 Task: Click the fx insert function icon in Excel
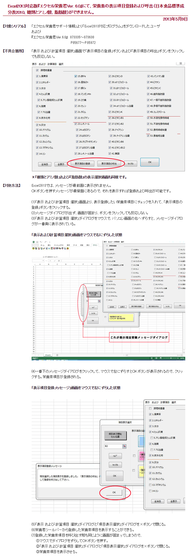[x=59, y=261]
